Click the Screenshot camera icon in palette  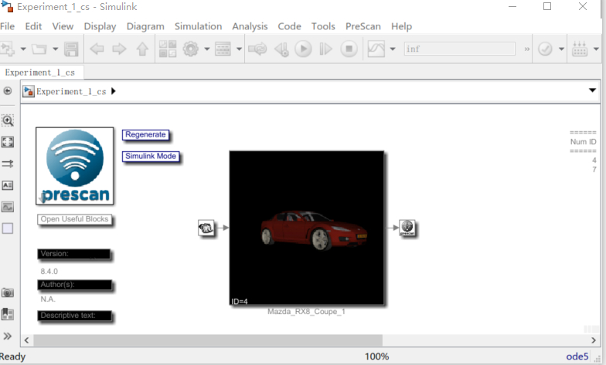click(8, 292)
